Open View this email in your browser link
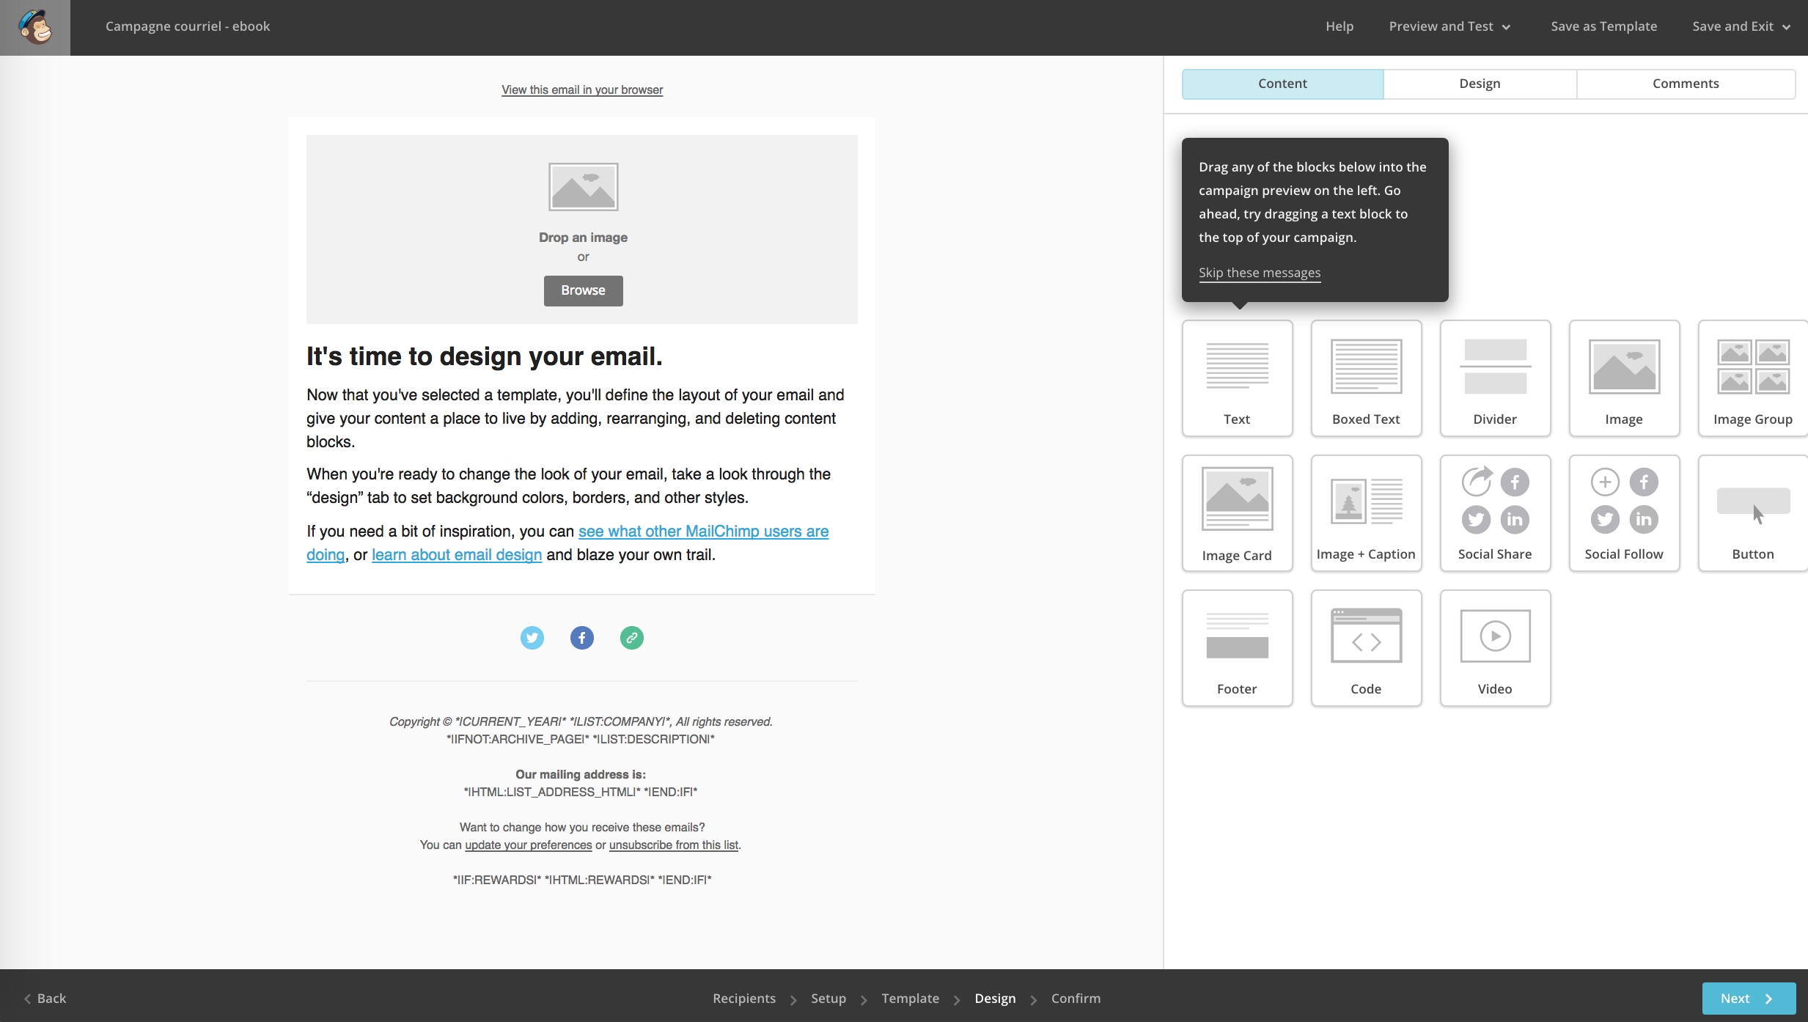Screen dimensions: 1808x1022 pyautogui.click(x=582, y=89)
